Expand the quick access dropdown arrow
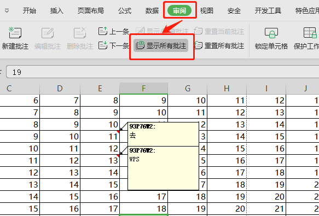This screenshot has width=319, height=216. point(7,10)
